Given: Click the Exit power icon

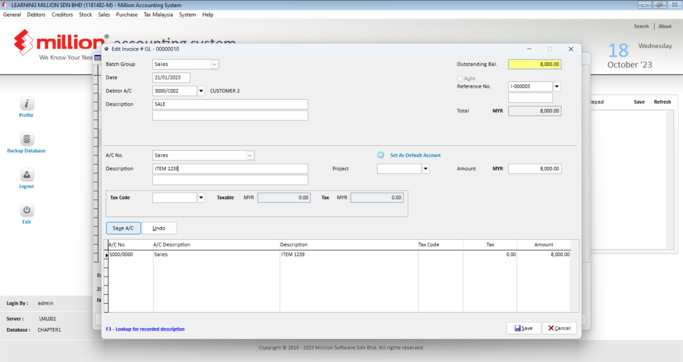Looking at the screenshot, I should click(27, 210).
